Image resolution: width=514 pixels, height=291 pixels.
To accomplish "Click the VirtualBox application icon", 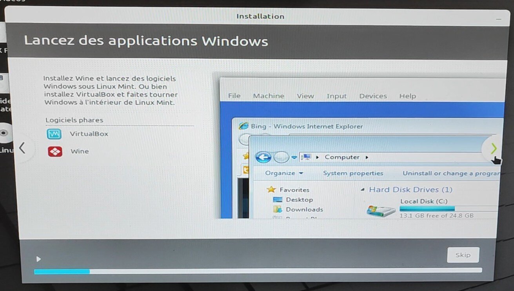I will tap(54, 134).
